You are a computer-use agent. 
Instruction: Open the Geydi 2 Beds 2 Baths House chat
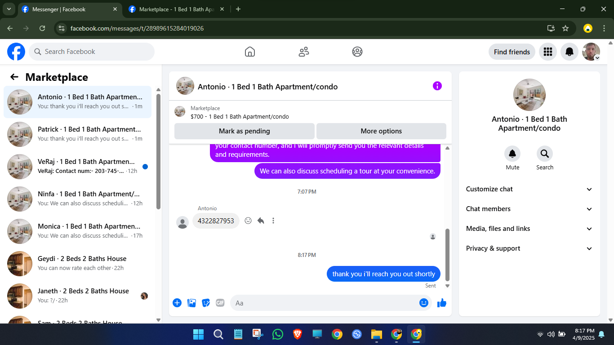click(x=77, y=263)
